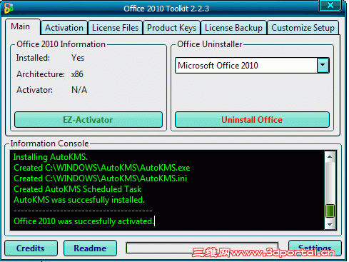Expand the Microsoft Office 2010 dropdown arrow
Viewport: 349px width, 262px height.
[x=323, y=65]
